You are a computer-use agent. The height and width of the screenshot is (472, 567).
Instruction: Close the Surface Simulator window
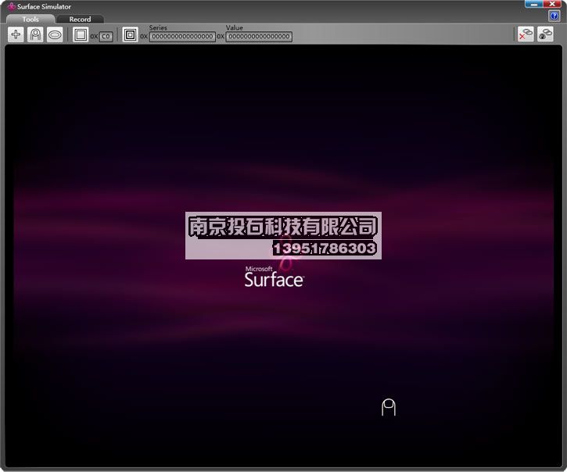[555, 5]
